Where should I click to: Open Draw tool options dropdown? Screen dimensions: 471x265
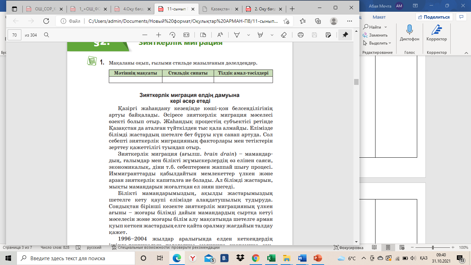click(248, 35)
